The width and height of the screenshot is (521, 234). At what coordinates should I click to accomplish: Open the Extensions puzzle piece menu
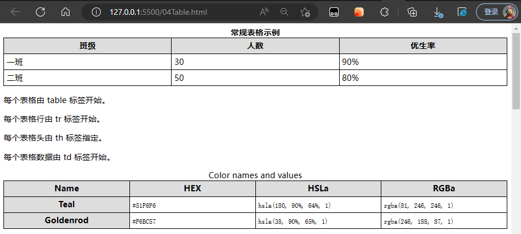[384, 13]
